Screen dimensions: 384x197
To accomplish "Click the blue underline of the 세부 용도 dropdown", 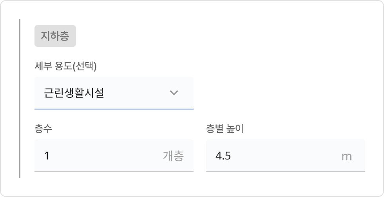I will coord(114,108).
